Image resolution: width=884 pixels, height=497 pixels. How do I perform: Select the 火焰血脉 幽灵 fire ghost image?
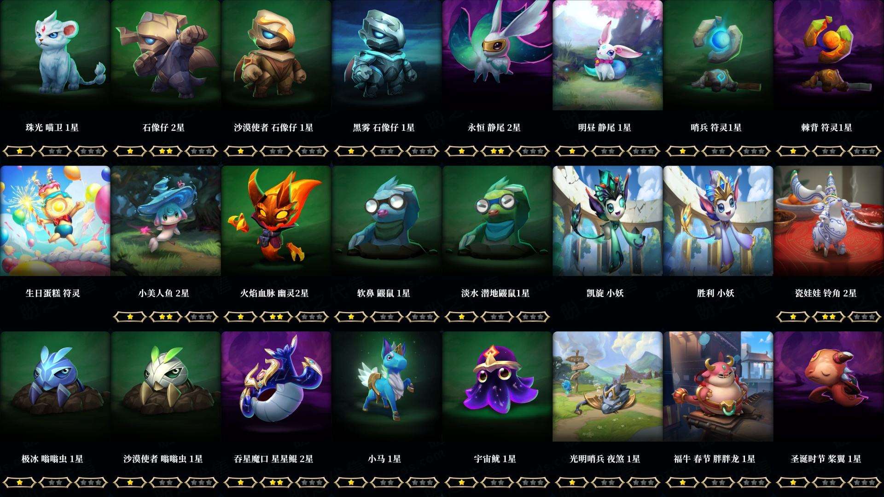click(x=276, y=221)
